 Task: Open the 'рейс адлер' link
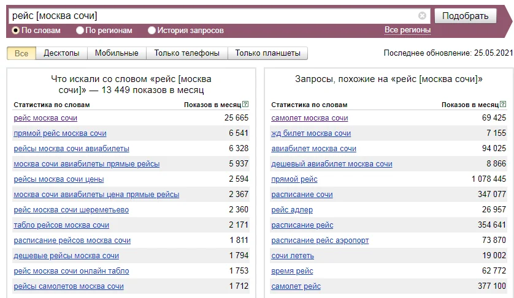[292, 210]
